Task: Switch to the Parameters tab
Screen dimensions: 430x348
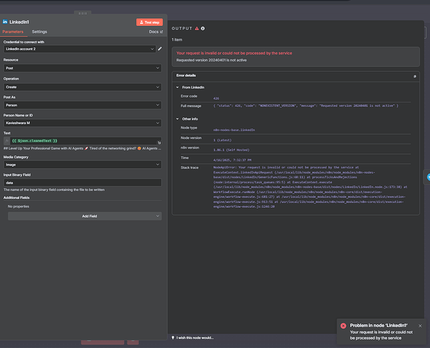Action: pyautogui.click(x=13, y=31)
